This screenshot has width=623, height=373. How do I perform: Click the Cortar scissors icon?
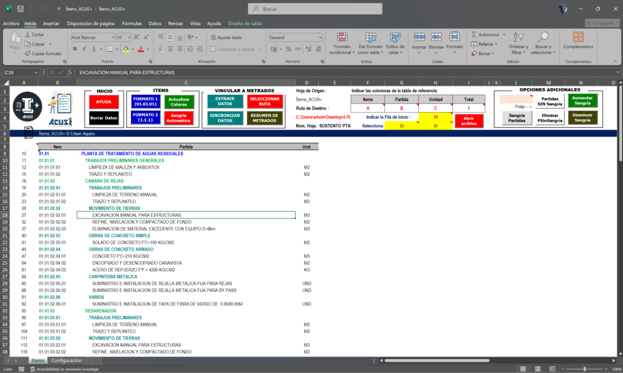27,35
